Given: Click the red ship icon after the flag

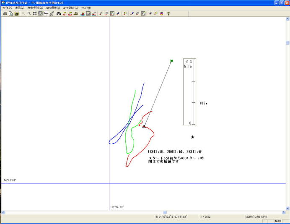Looking at the screenshot, I should tap(70, 13).
